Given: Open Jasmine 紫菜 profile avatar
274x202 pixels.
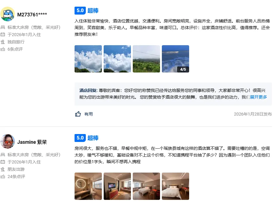Looking at the screenshot, I should tap(8, 141).
